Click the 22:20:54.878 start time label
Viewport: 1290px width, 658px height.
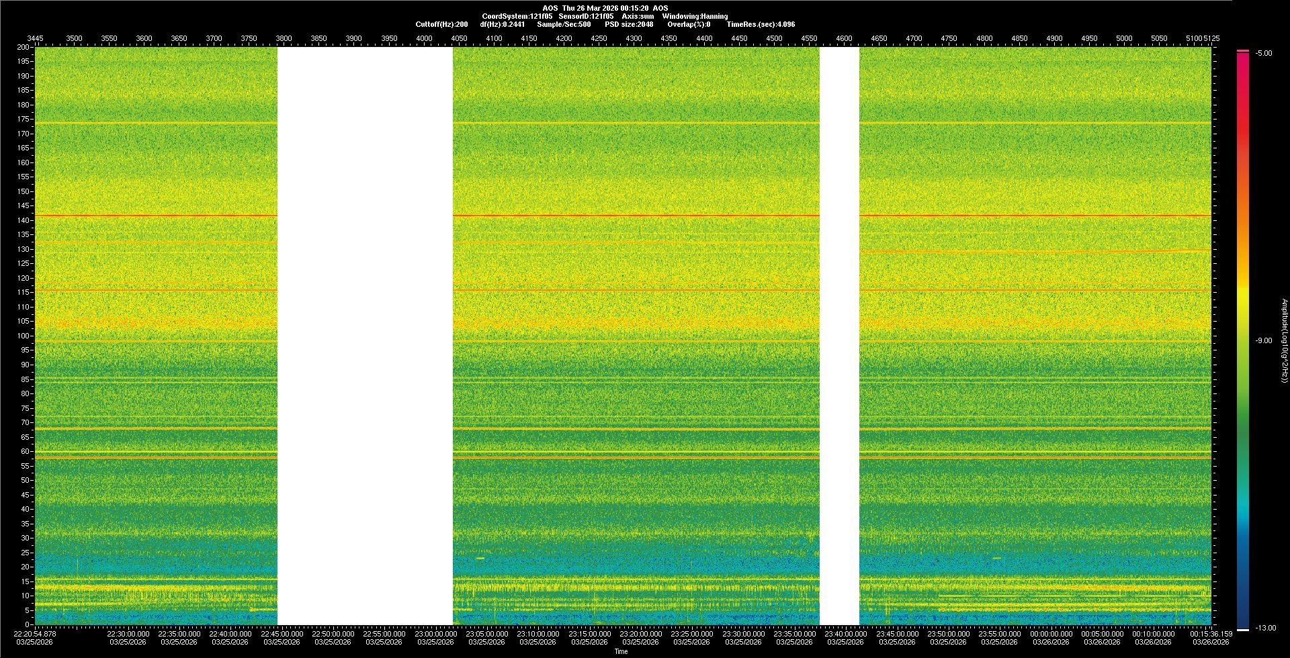pos(36,633)
